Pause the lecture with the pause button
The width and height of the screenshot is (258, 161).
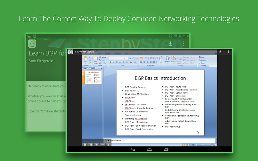point(91,145)
